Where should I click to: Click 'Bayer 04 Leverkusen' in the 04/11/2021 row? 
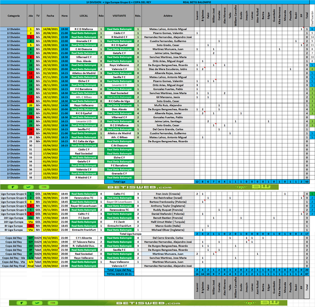tap(84, 206)
